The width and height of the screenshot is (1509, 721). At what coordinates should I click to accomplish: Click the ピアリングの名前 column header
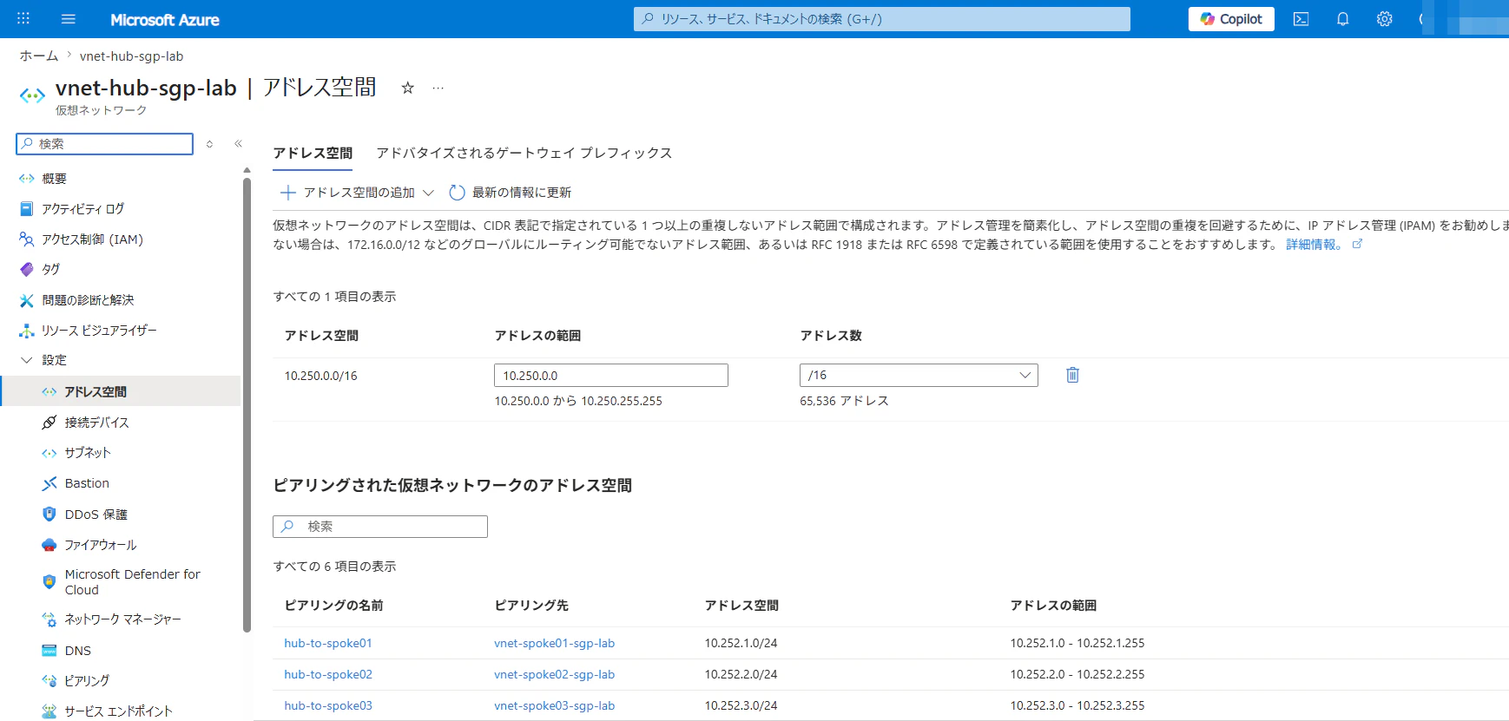pyautogui.click(x=334, y=606)
